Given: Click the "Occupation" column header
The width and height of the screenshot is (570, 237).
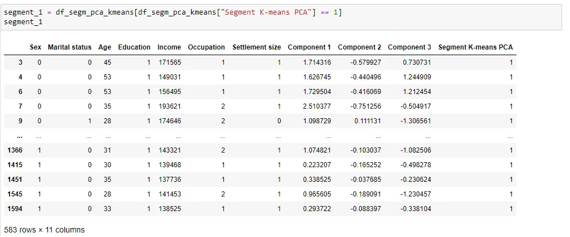Looking at the screenshot, I should [206, 47].
